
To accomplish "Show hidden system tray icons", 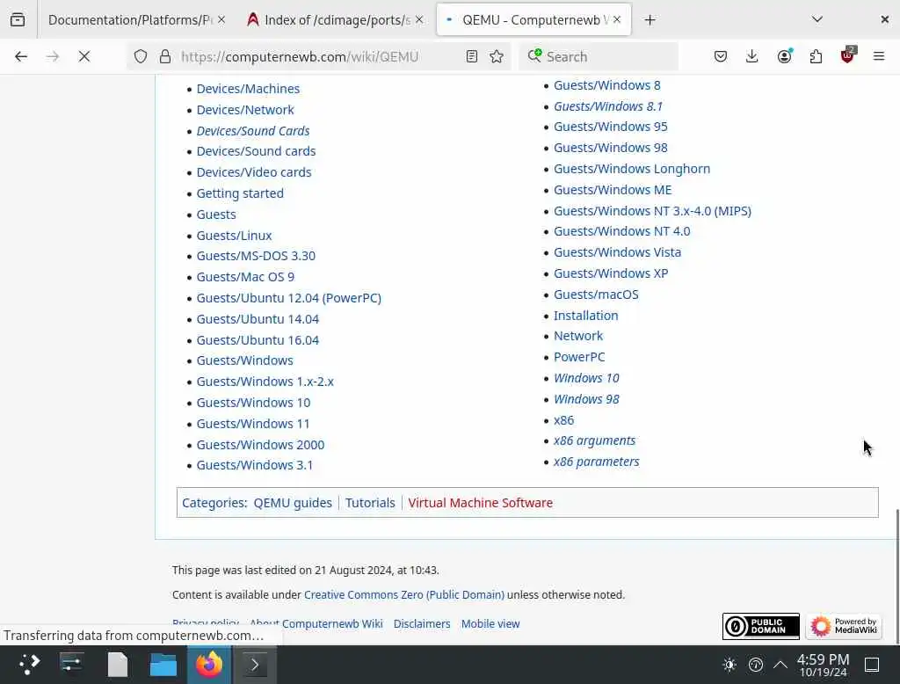I will coord(780,665).
